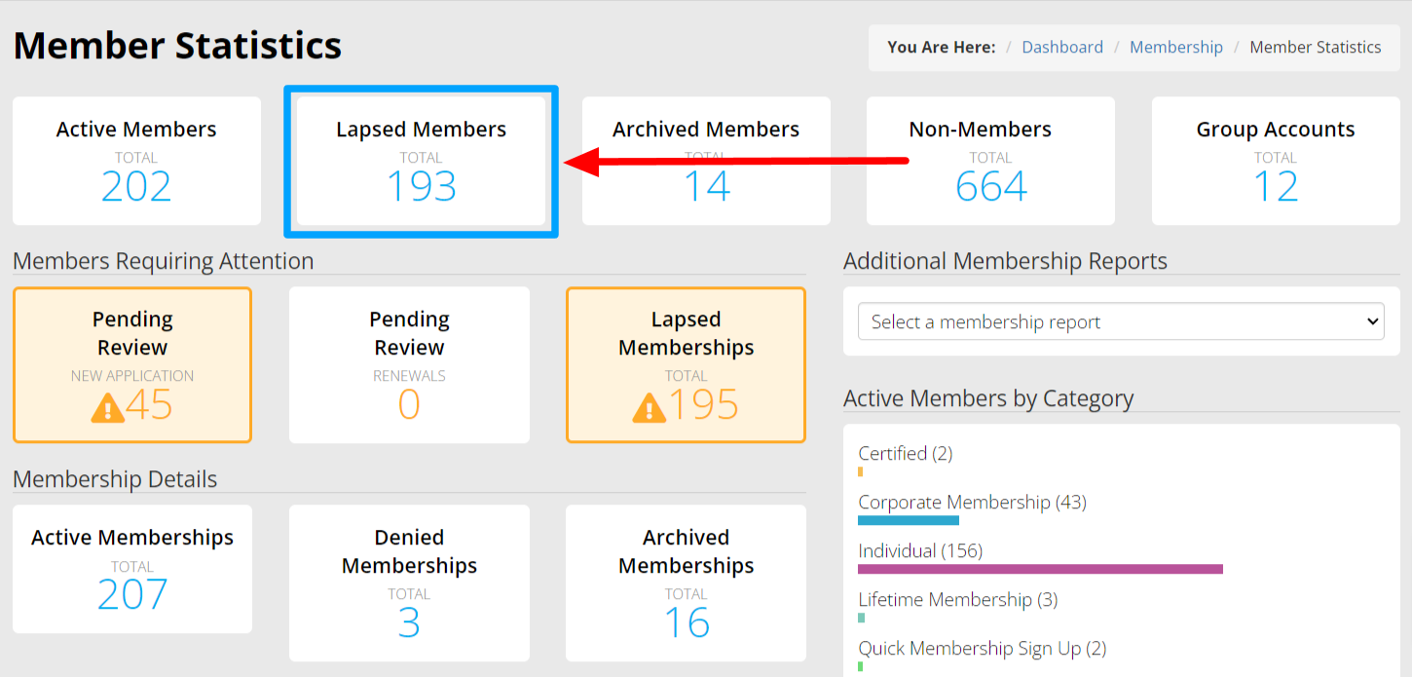
Task: Open the Group Accounts card
Action: pyautogui.click(x=1276, y=161)
